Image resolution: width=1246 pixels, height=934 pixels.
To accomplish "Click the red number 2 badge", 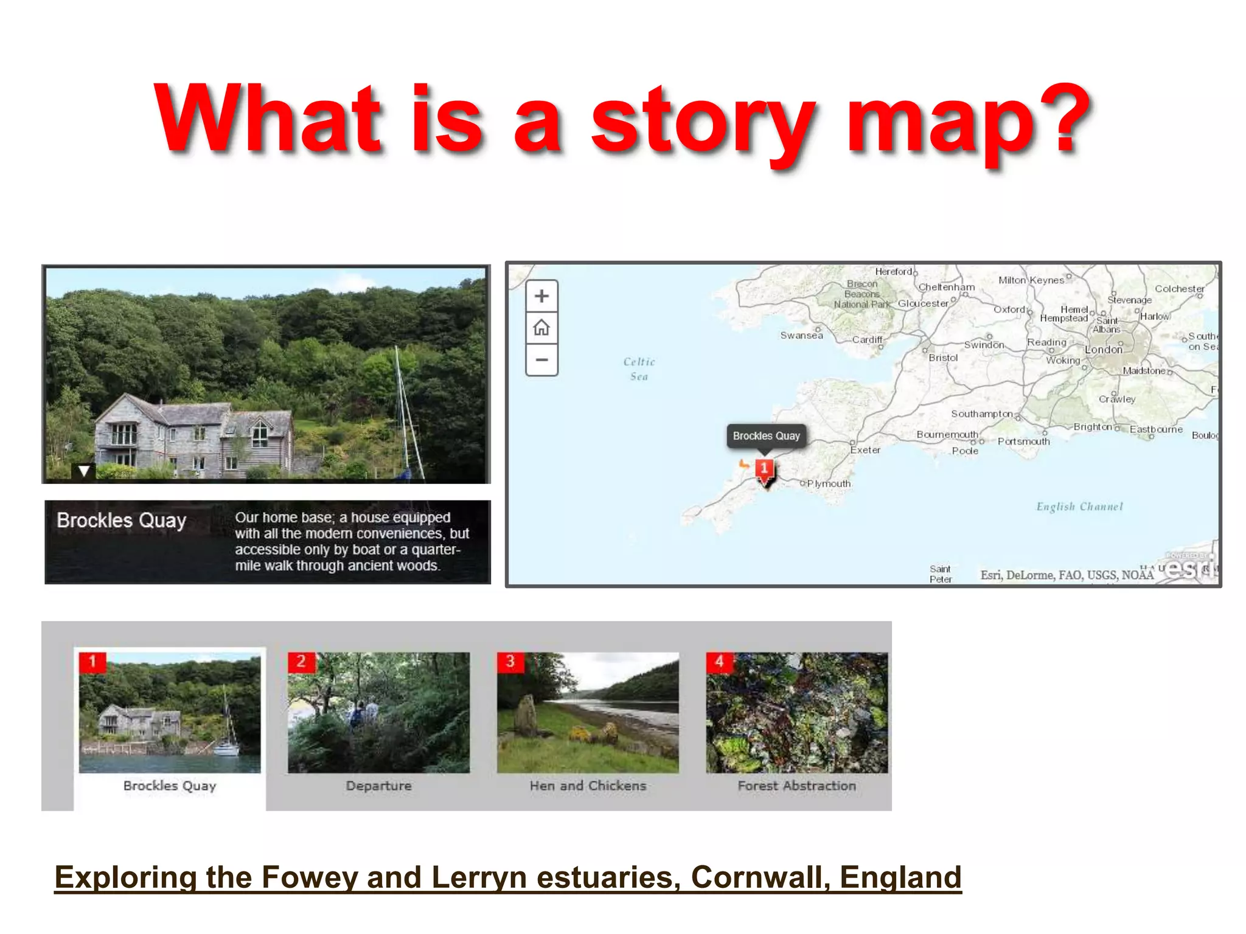I will (x=301, y=662).
